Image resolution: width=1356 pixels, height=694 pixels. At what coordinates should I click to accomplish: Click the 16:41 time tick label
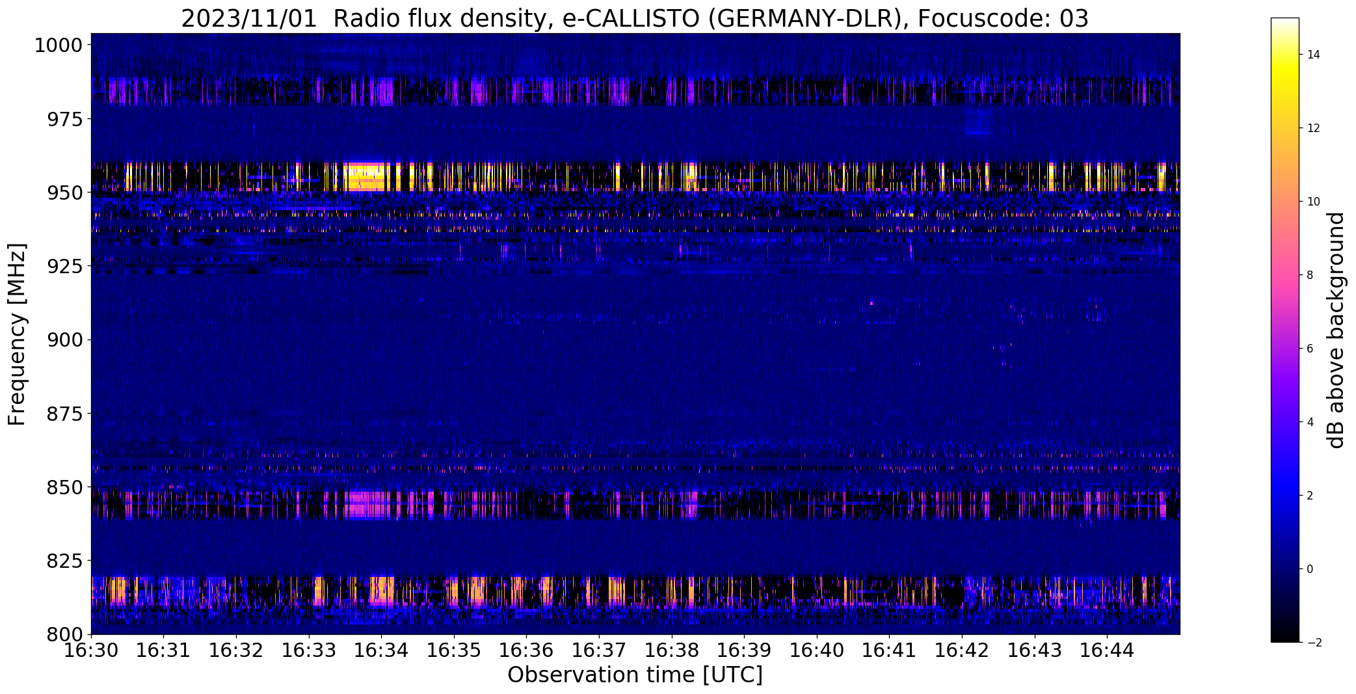(x=890, y=650)
